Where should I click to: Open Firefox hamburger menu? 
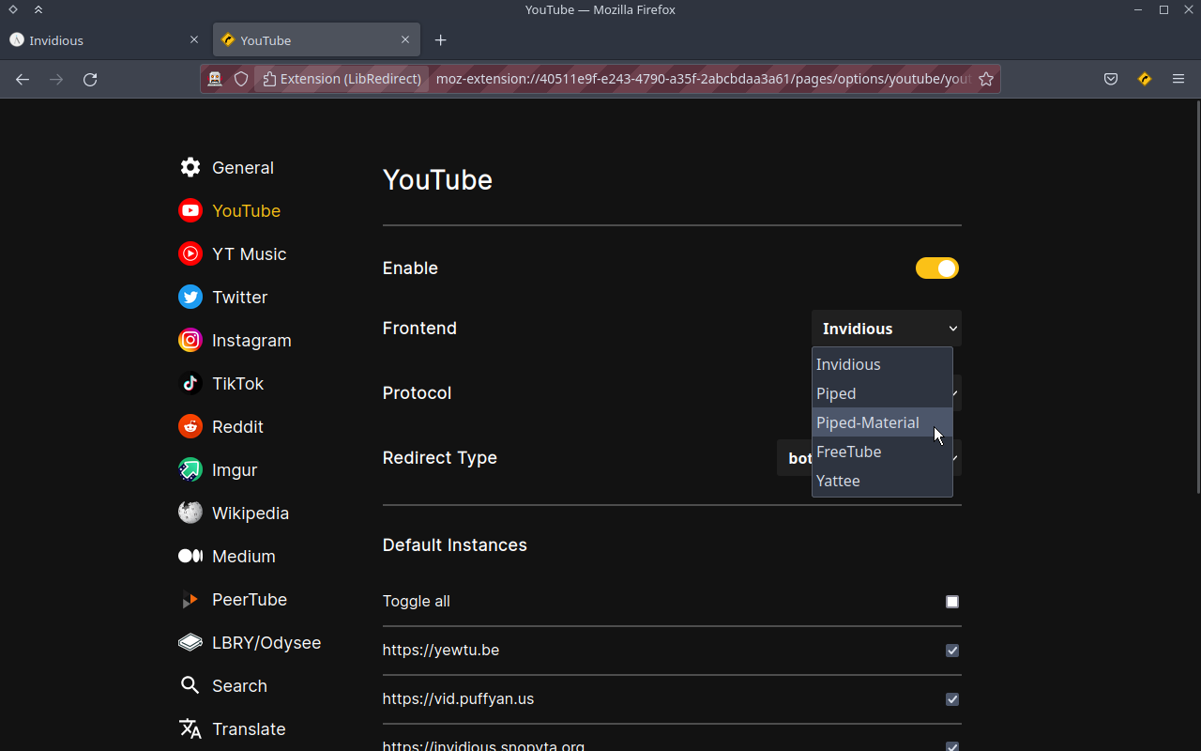(1178, 79)
